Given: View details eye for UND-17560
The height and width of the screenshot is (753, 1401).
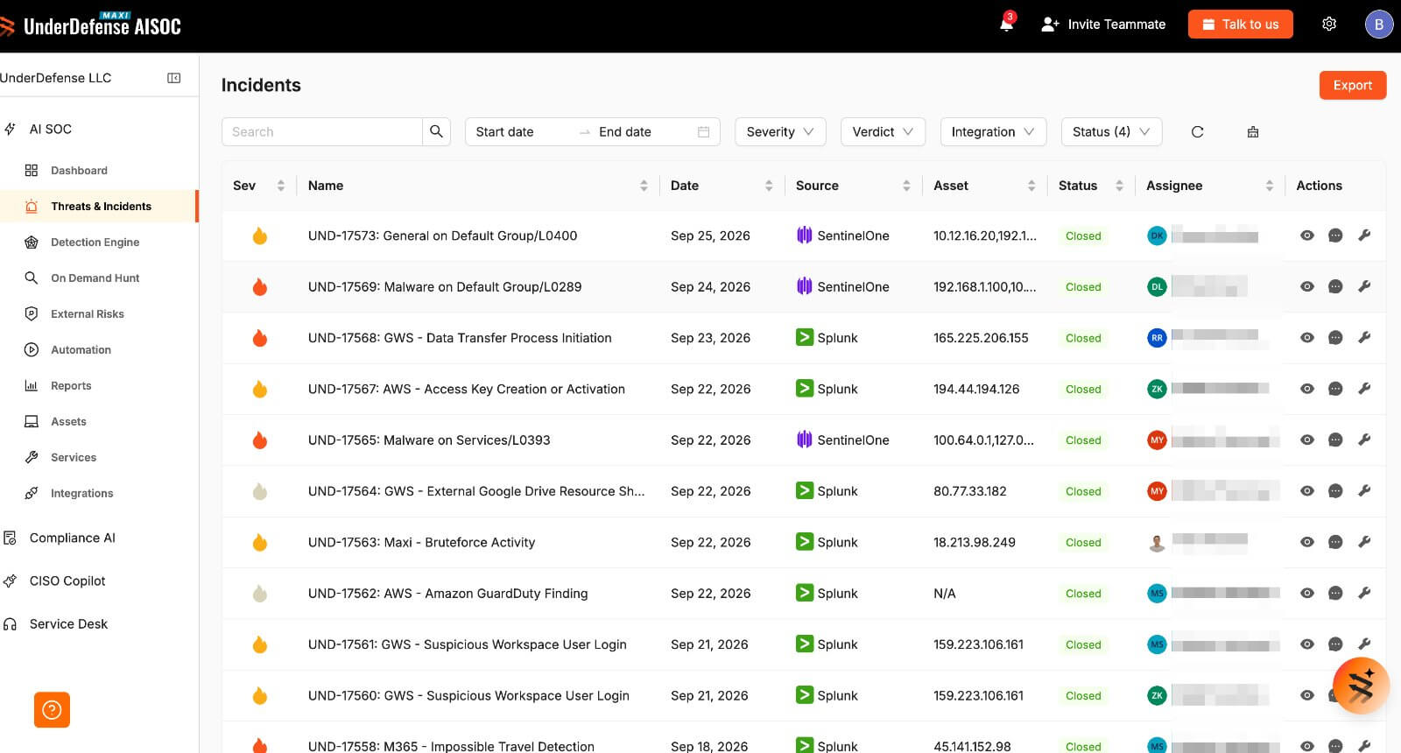Looking at the screenshot, I should pos(1307,695).
